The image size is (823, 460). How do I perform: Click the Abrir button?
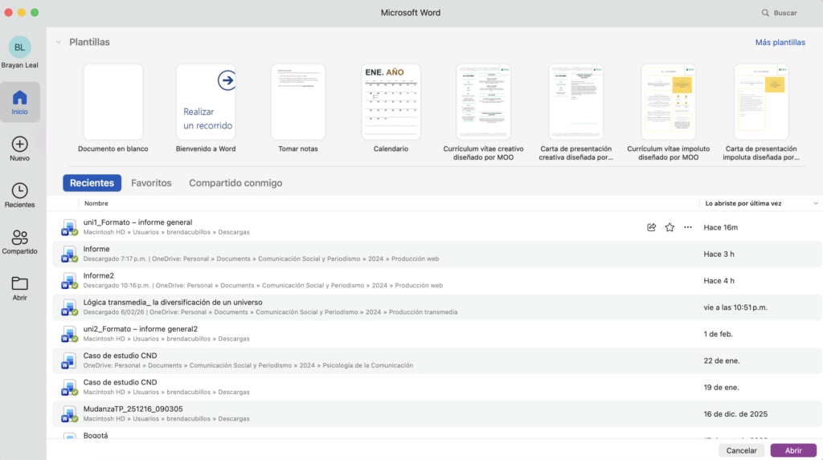[792, 450]
